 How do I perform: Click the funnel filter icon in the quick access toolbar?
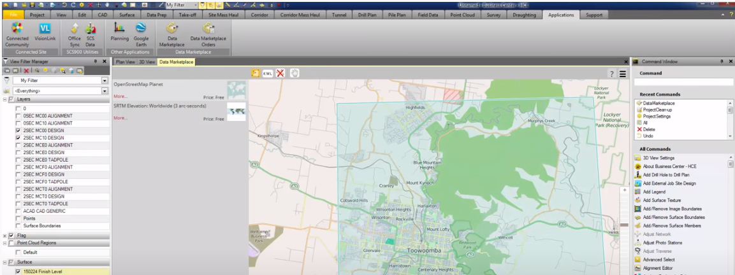point(203,5)
